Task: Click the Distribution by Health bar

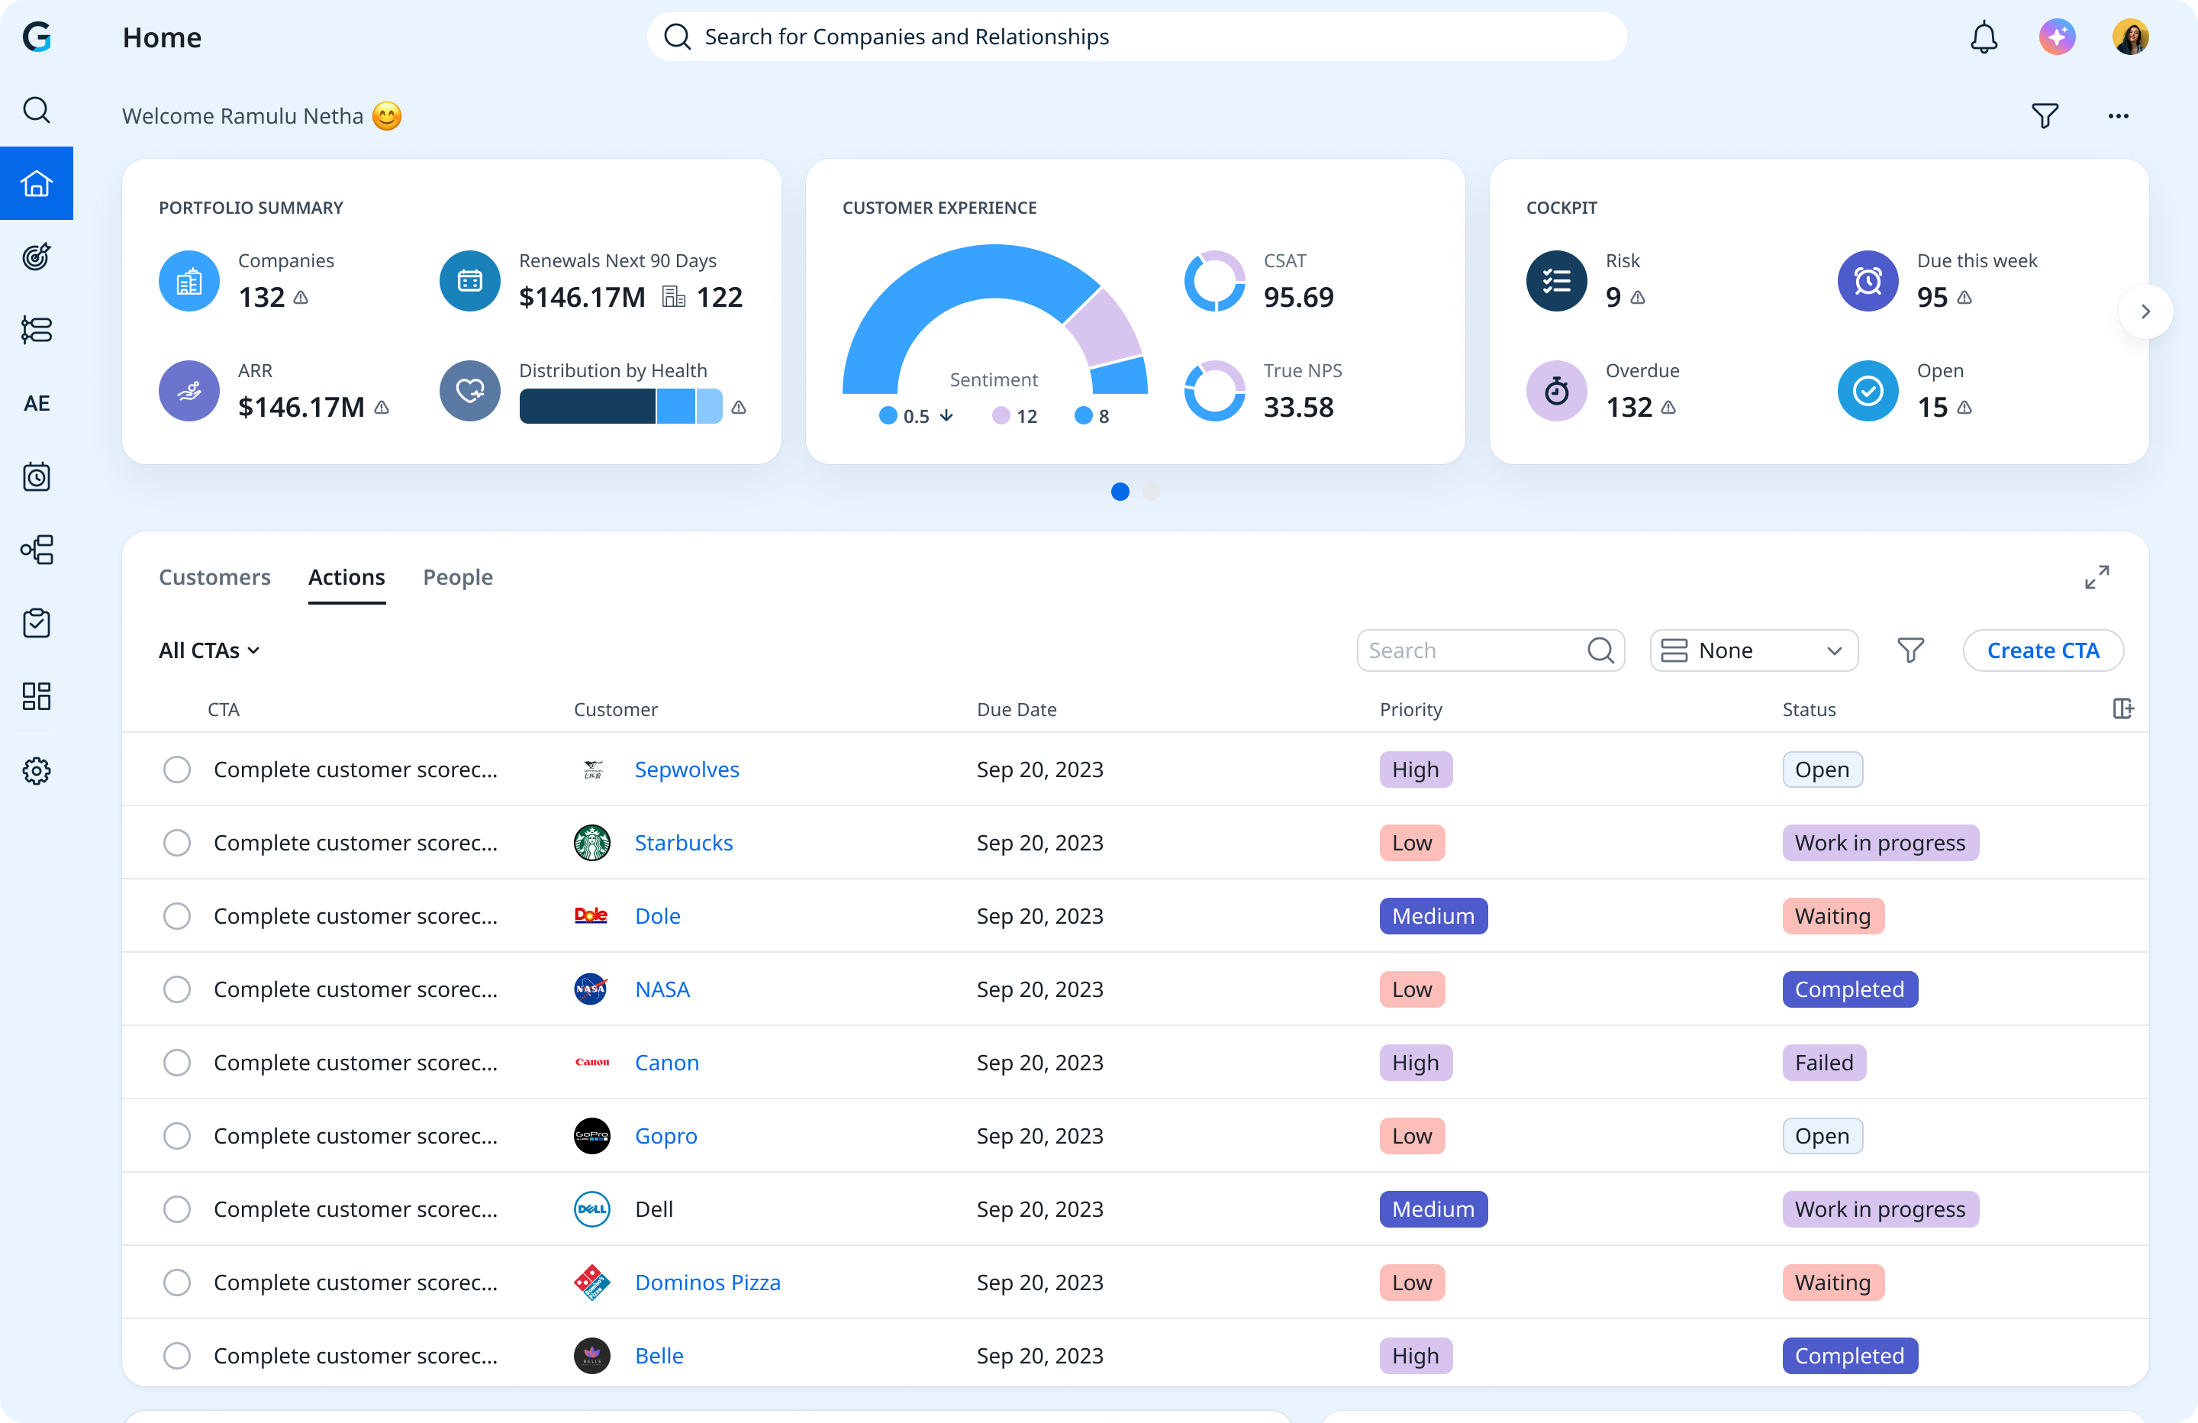Action: [620, 407]
